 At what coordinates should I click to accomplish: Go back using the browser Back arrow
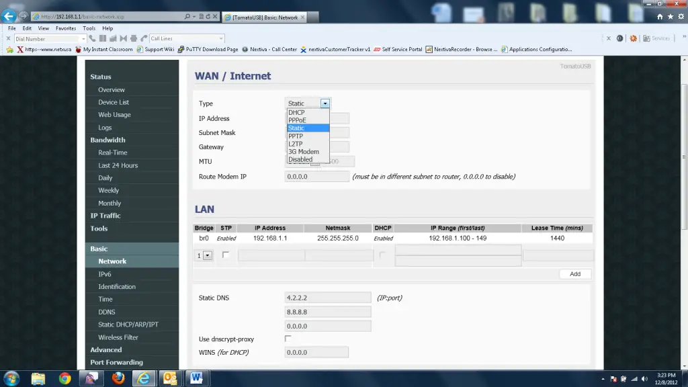tap(8, 16)
